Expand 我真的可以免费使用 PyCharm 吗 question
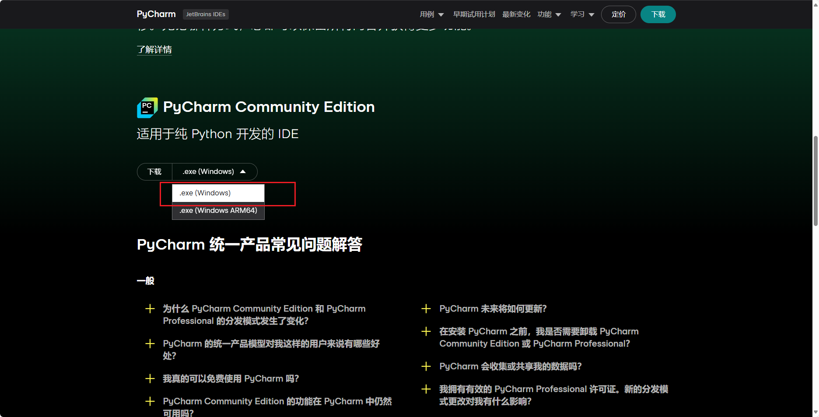The height and width of the screenshot is (417, 819). click(x=231, y=379)
